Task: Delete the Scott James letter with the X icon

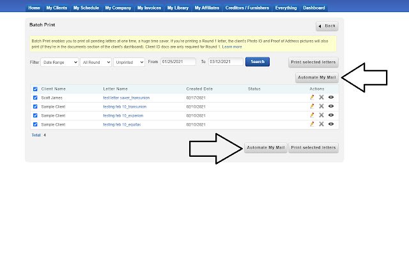Action: (321, 98)
